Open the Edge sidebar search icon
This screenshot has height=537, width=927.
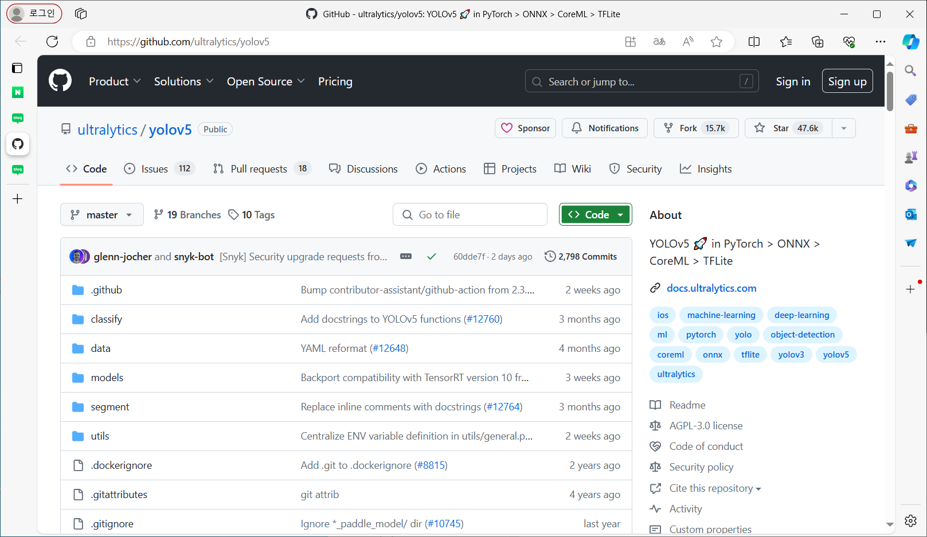(x=911, y=70)
